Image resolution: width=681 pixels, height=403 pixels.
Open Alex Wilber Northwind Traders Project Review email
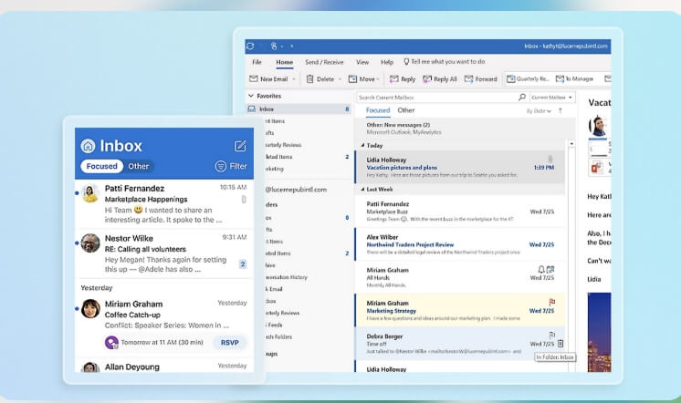point(460,244)
